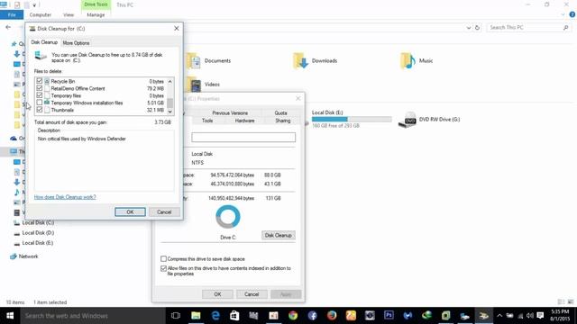This screenshot has width=577, height=324.
Task: Click the Local Disk (E:) usage bar
Action: click(352, 119)
